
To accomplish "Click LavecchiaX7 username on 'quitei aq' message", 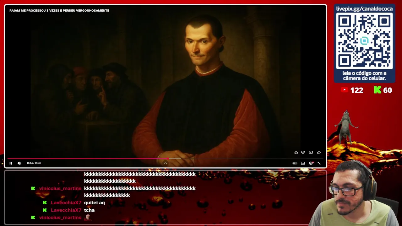I will coord(66,203).
